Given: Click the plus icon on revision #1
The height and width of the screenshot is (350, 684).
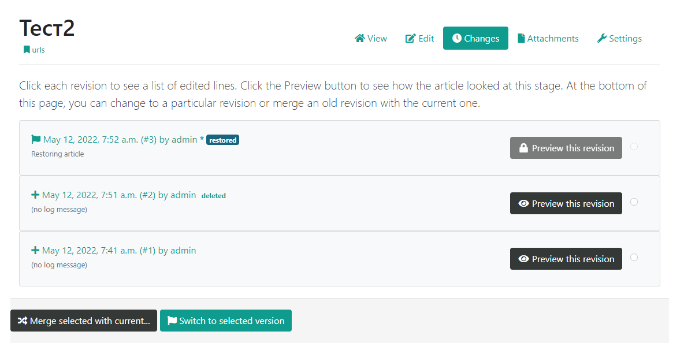Looking at the screenshot, I should (x=35, y=251).
